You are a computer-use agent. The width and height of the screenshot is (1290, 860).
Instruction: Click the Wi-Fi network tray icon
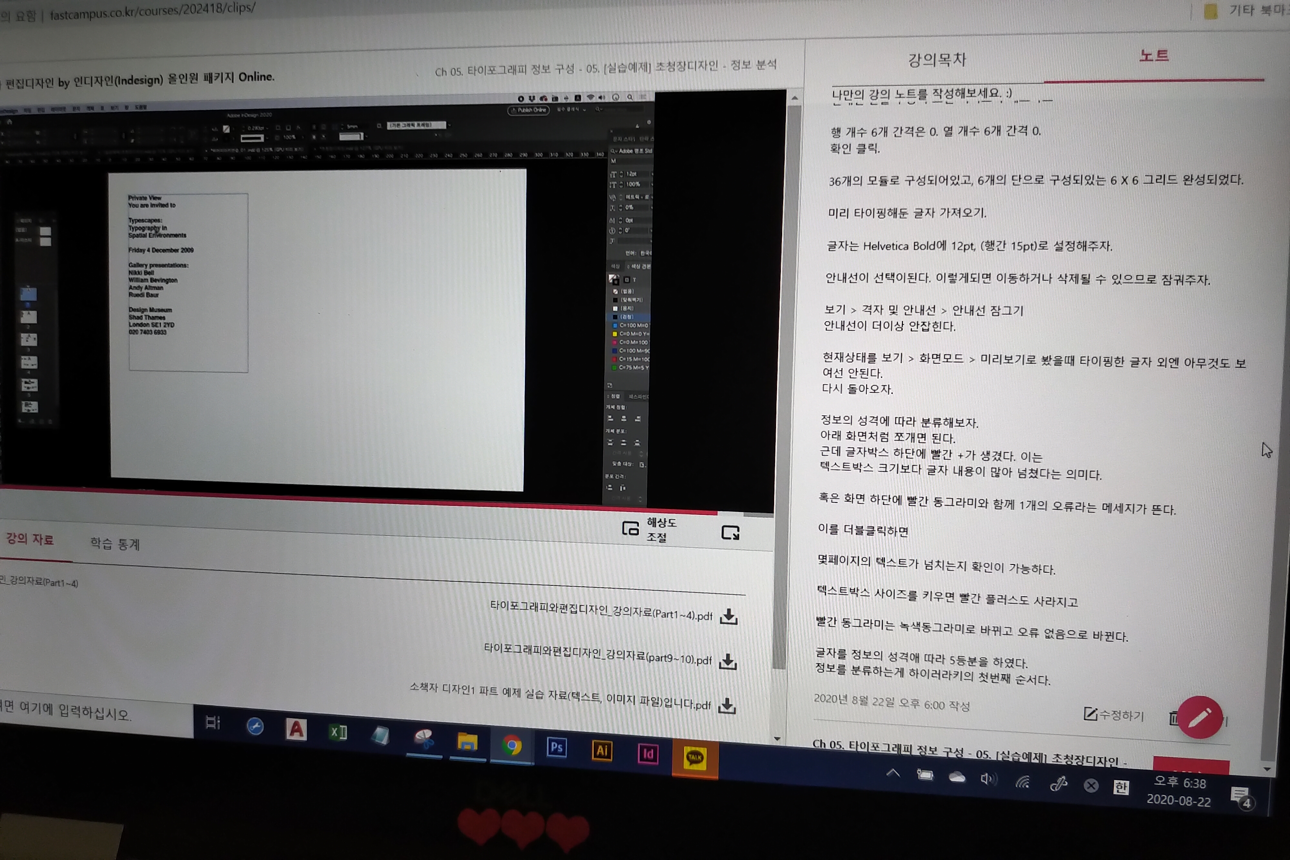click(x=1022, y=782)
